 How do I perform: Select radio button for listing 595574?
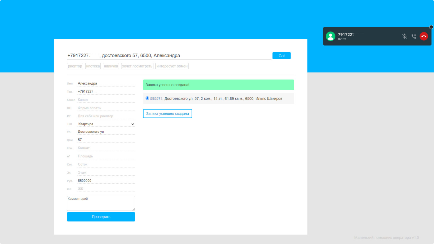147,98
